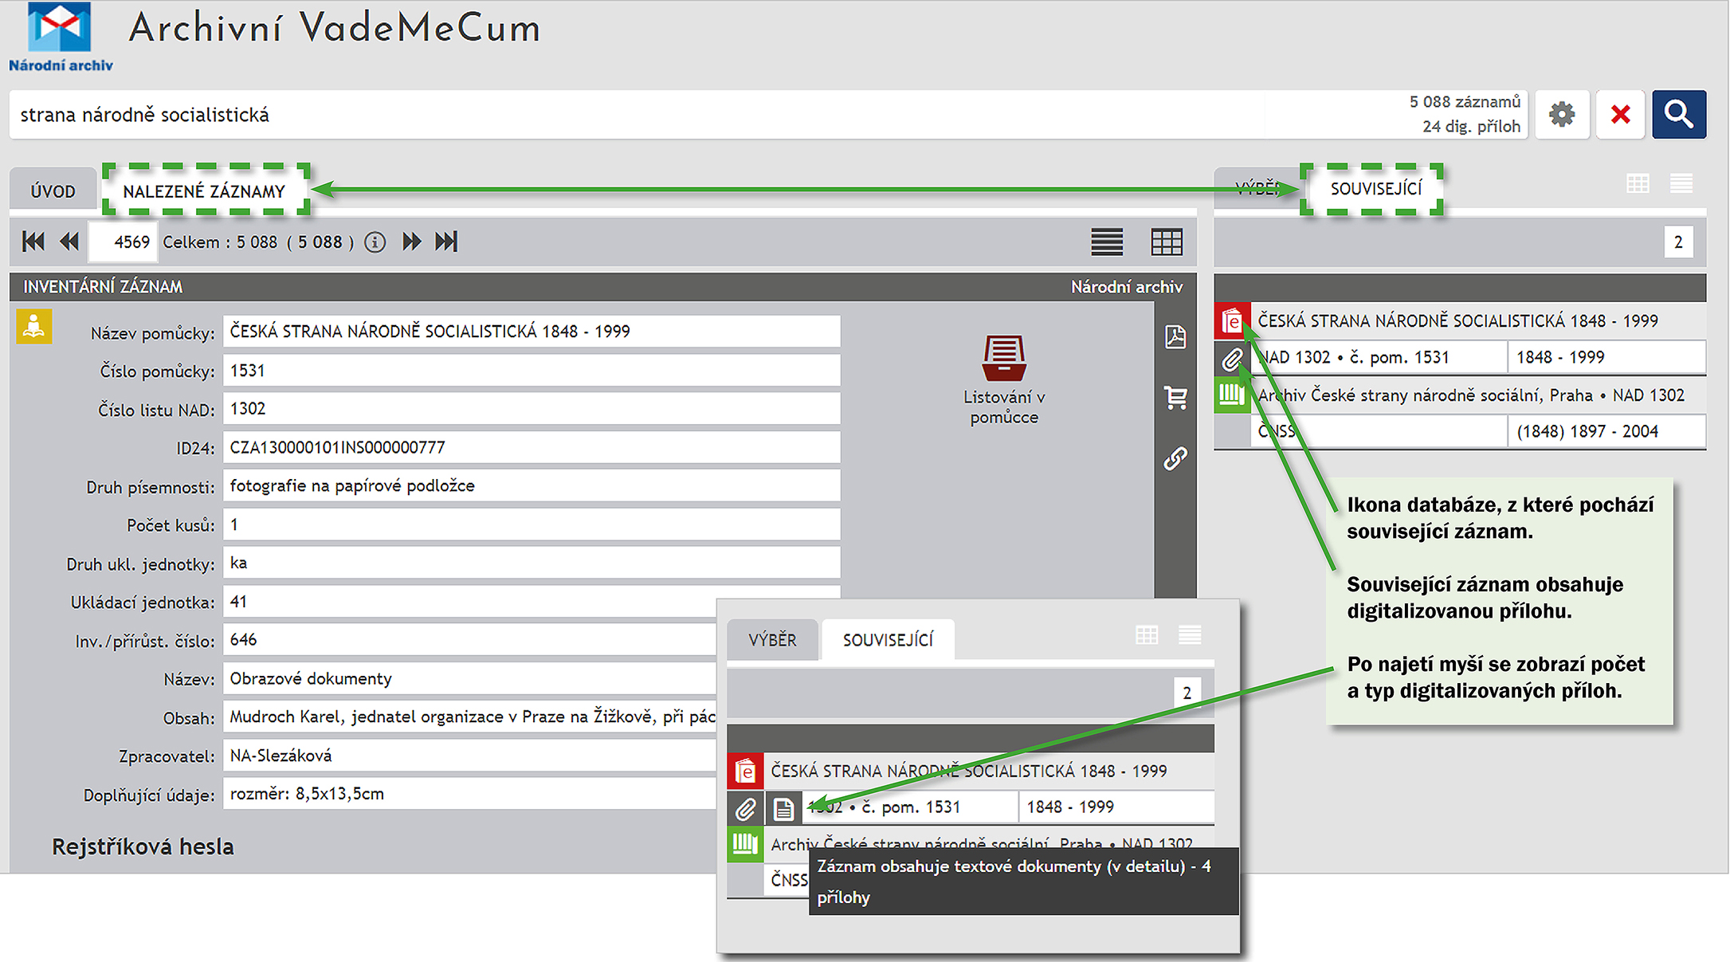
Task: Export record to PDF icon
Action: (1175, 336)
